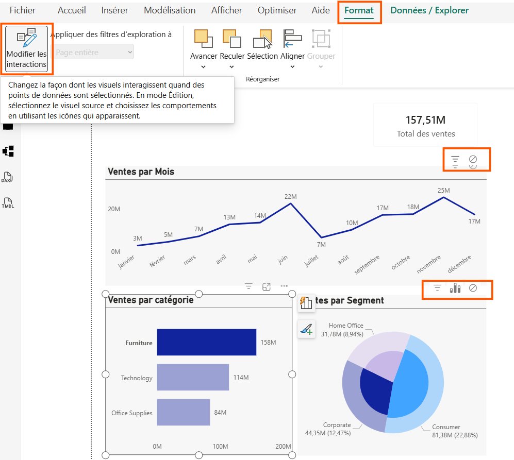Select the Total des ventes card
Viewport: 514px width, 460px height.
[x=425, y=125]
